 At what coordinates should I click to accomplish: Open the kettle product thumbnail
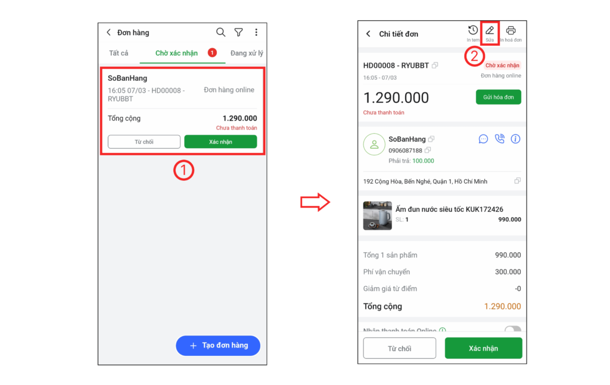coord(377,215)
